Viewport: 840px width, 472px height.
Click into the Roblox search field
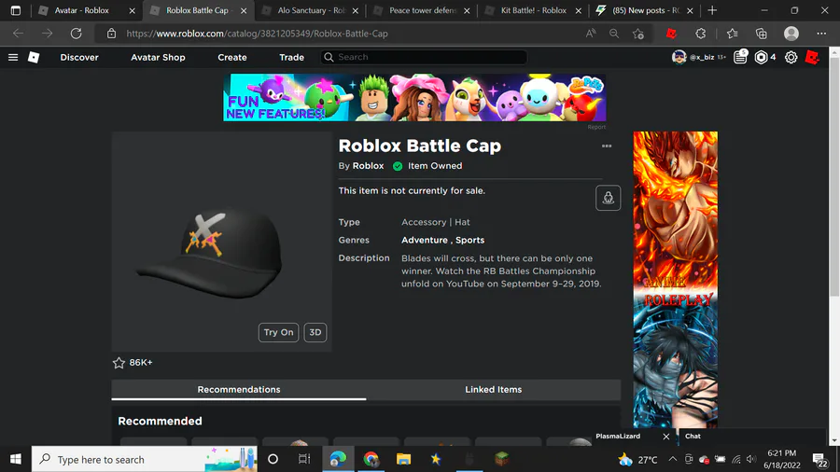pyautogui.click(x=424, y=57)
